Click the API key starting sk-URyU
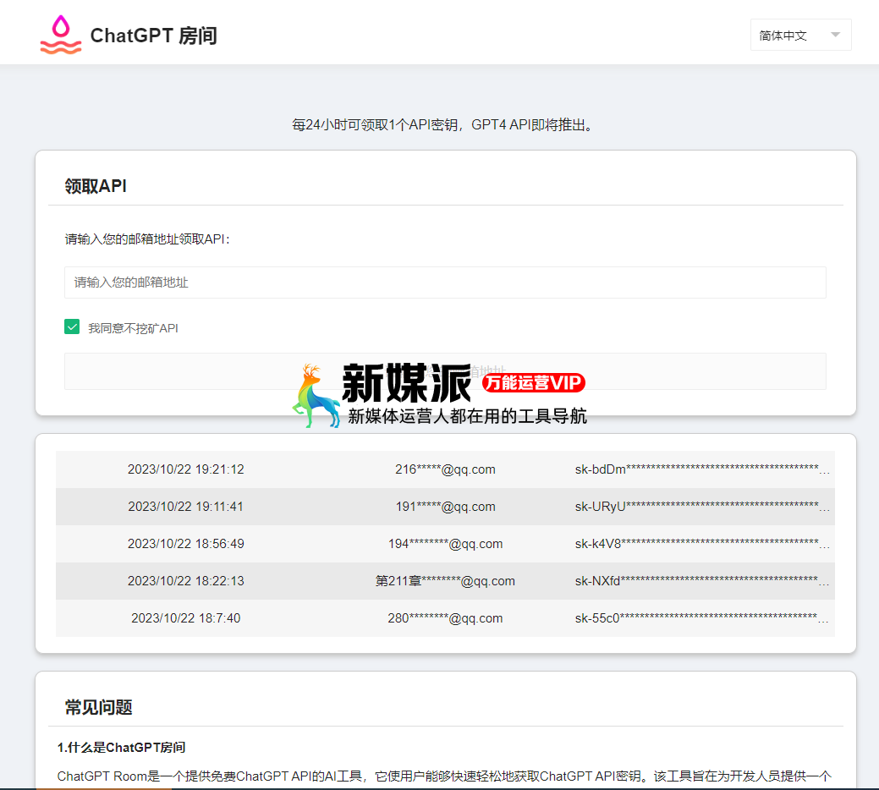 [702, 507]
